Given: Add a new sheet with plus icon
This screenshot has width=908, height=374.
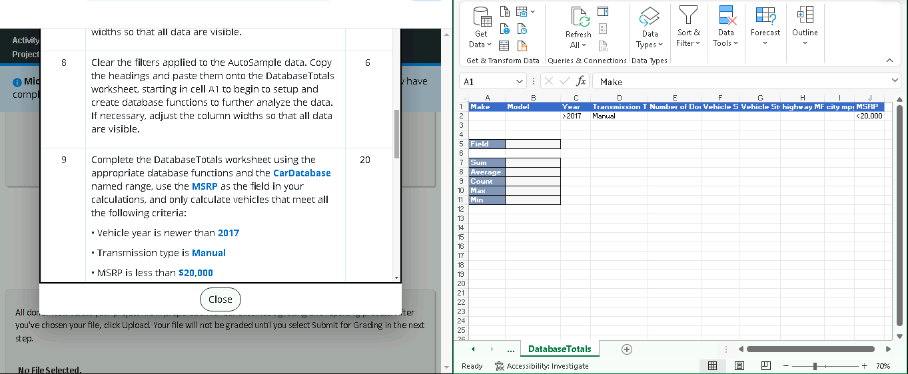Looking at the screenshot, I should click(626, 349).
